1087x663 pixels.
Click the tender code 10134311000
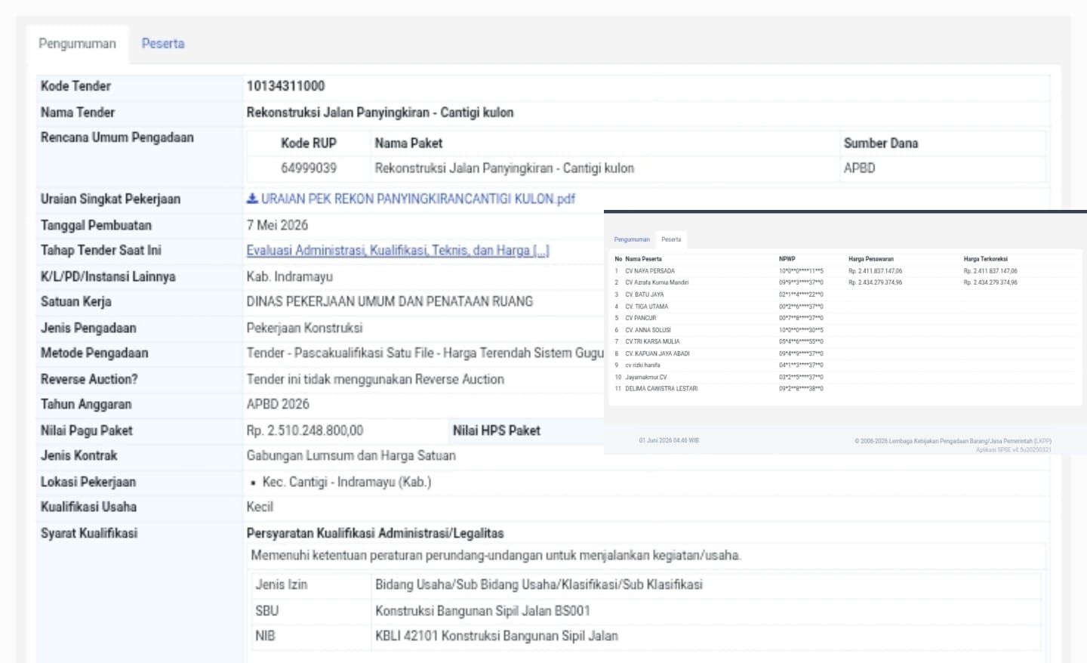285,86
